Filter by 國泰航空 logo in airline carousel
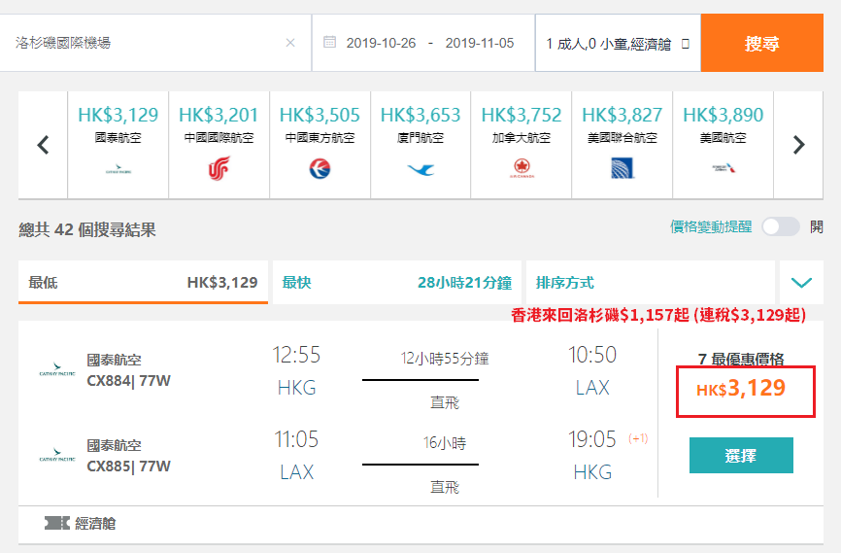Screen dimensions: 841x553 point(118,170)
